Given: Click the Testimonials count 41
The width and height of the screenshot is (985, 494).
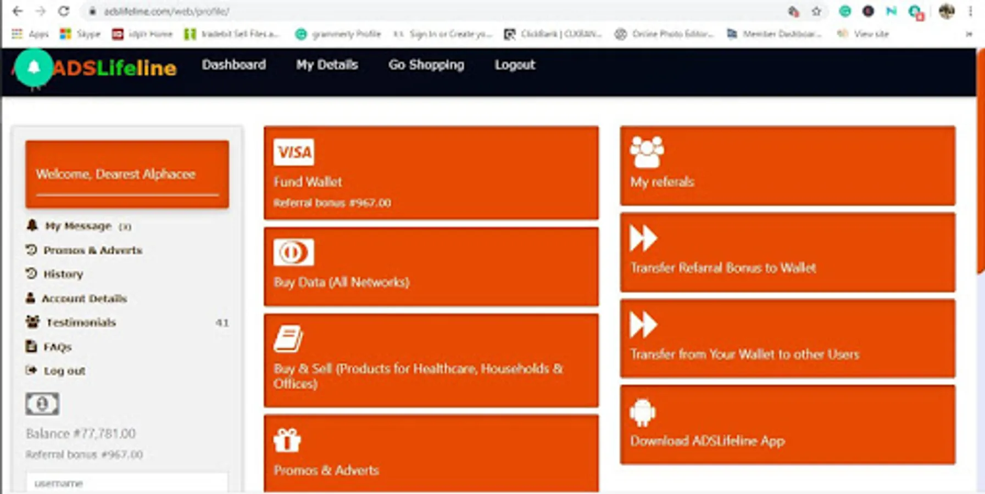Looking at the screenshot, I should 222,322.
